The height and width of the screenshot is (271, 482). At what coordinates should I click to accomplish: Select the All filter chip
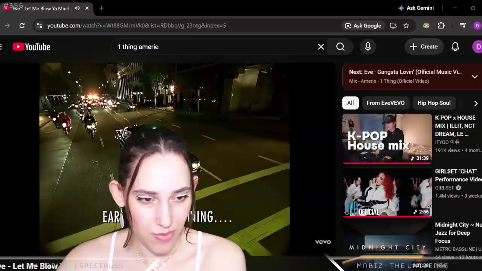click(350, 103)
